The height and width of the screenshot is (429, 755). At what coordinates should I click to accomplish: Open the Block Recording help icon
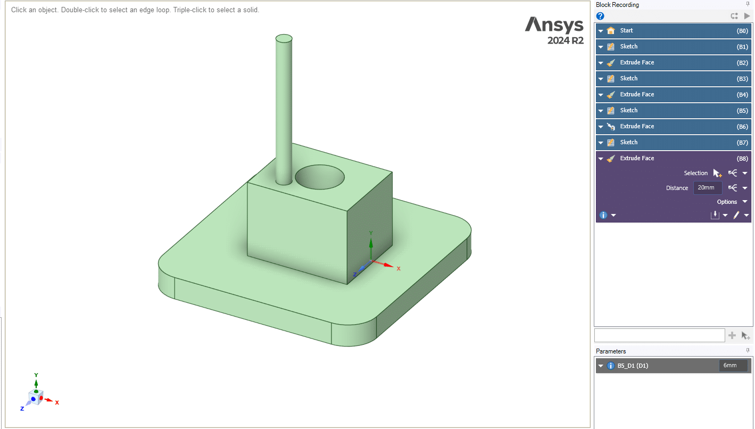[x=600, y=16]
